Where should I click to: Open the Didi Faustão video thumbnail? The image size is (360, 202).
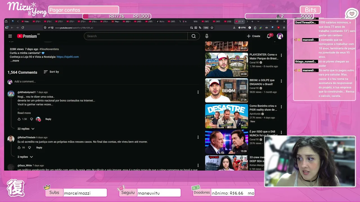click(x=226, y=142)
